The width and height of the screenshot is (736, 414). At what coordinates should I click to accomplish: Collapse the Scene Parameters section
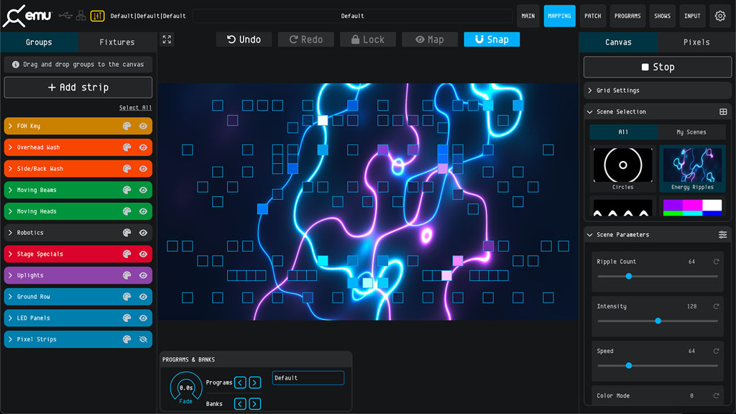pyautogui.click(x=590, y=235)
